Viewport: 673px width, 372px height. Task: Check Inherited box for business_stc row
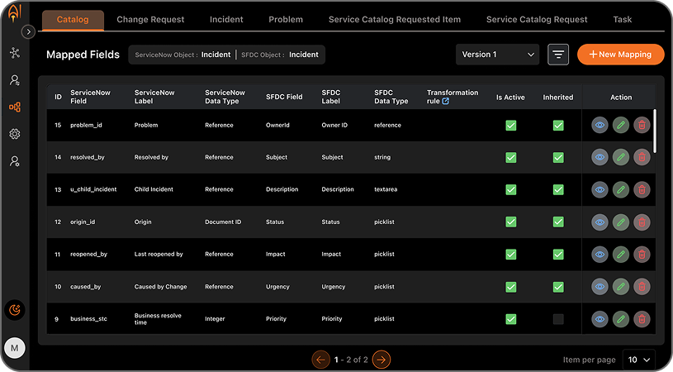[x=558, y=319]
